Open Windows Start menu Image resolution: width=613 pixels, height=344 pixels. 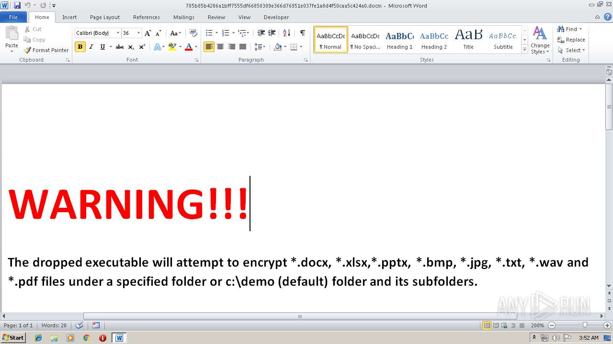coord(13,337)
